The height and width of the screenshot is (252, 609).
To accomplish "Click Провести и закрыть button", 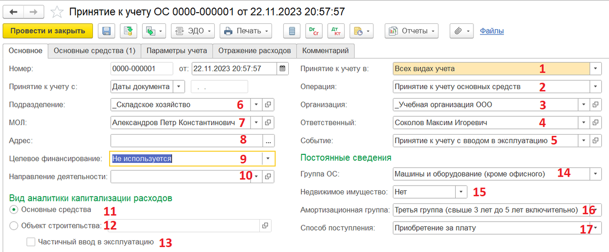I will coord(48,31).
